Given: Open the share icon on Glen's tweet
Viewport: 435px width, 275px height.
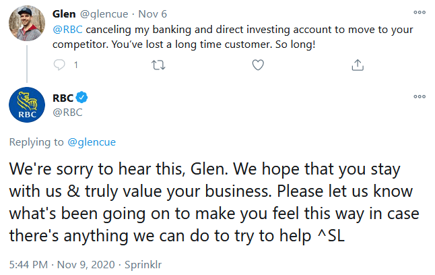Looking at the screenshot, I should [x=358, y=65].
